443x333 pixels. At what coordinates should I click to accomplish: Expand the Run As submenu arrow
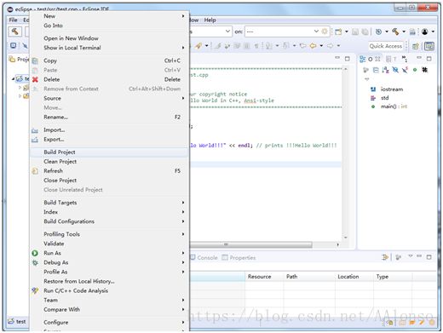pyautogui.click(x=183, y=253)
